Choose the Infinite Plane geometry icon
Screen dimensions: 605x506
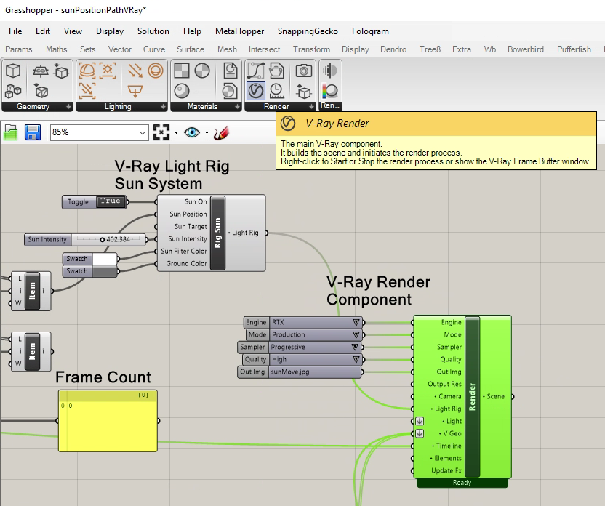coord(41,71)
